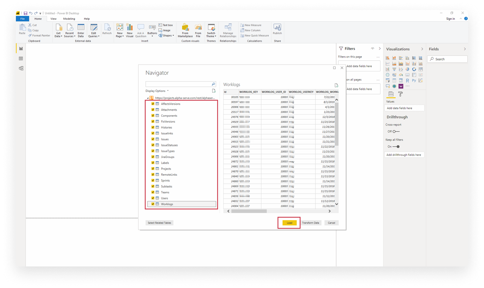Click Select Related Tables
Viewport: 484px width, 288px height.
pyautogui.click(x=159, y=223)
